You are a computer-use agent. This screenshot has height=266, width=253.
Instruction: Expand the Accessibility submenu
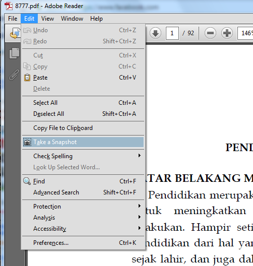(x=83, y=229)
